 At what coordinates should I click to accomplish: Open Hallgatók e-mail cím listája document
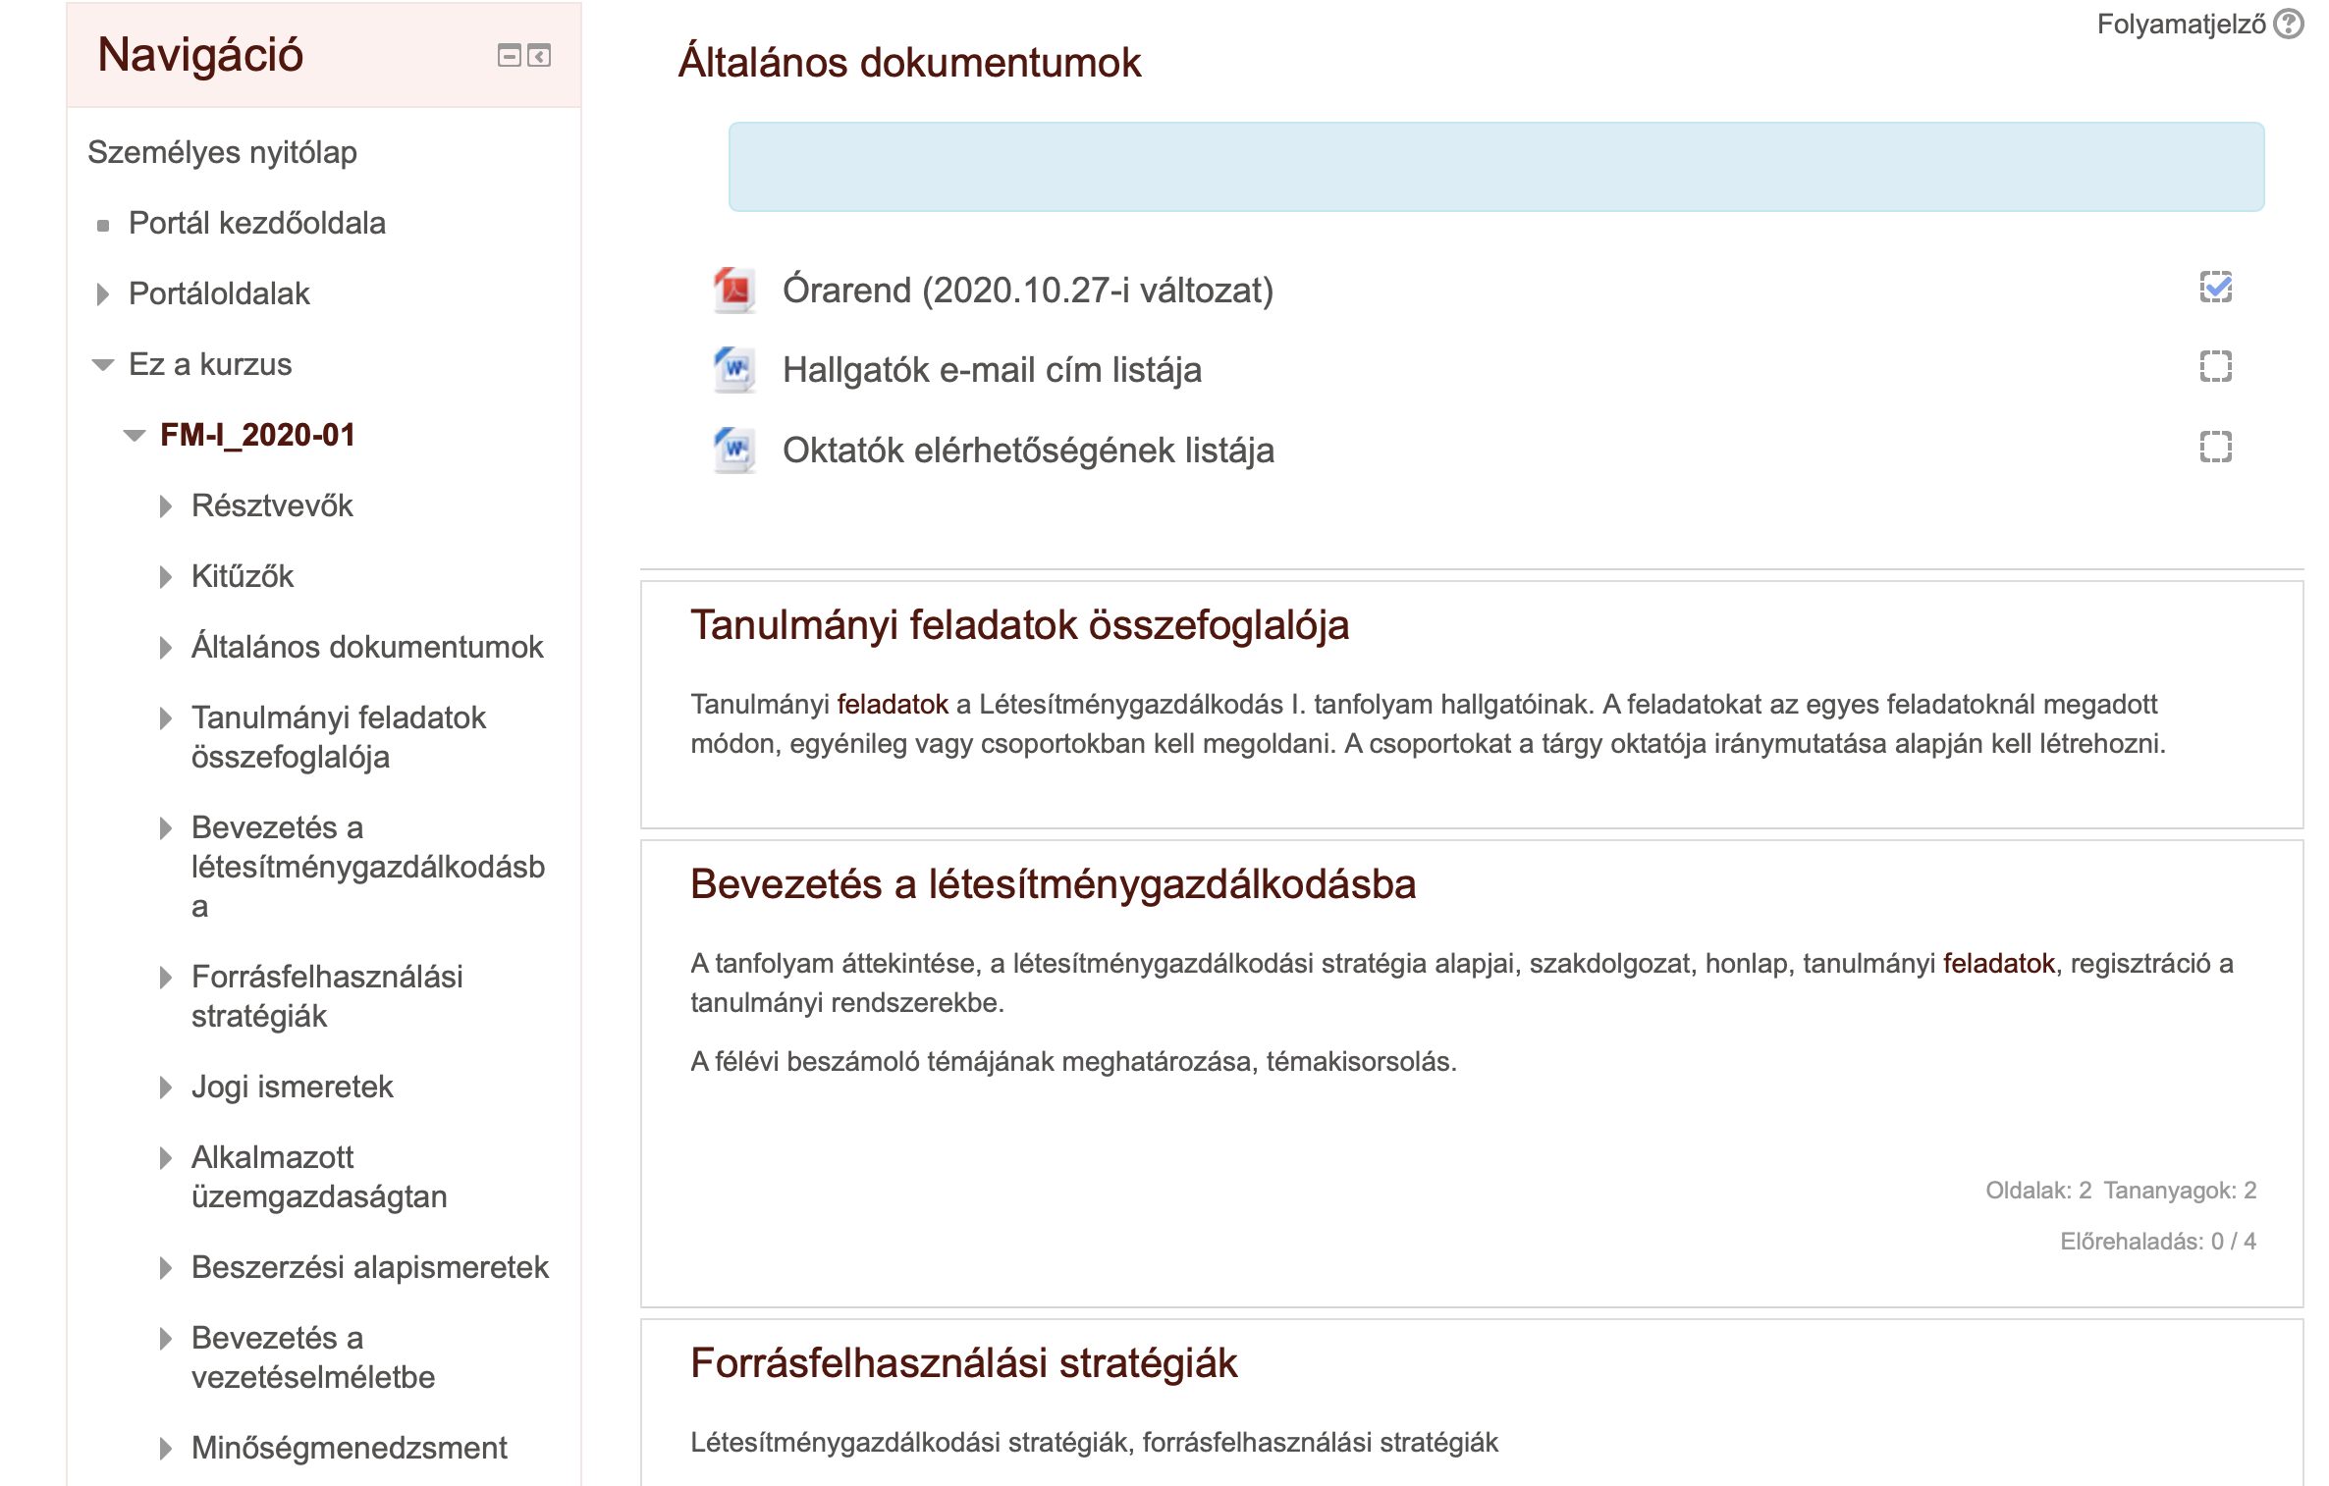coord(992,370)
